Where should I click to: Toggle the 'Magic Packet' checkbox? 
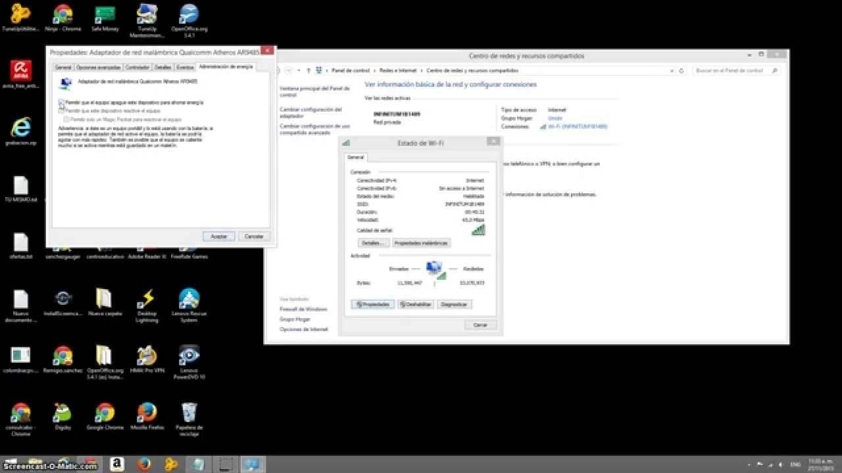66,120
